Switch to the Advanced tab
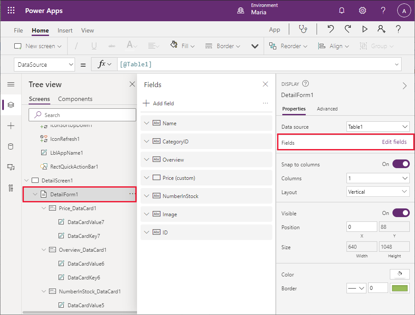 click(327, 109)
